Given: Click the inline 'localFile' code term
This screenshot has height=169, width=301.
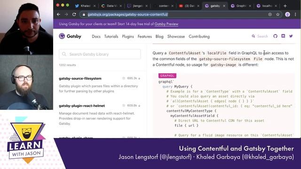Looking at the screenshot, I should [x=217, y=53].
